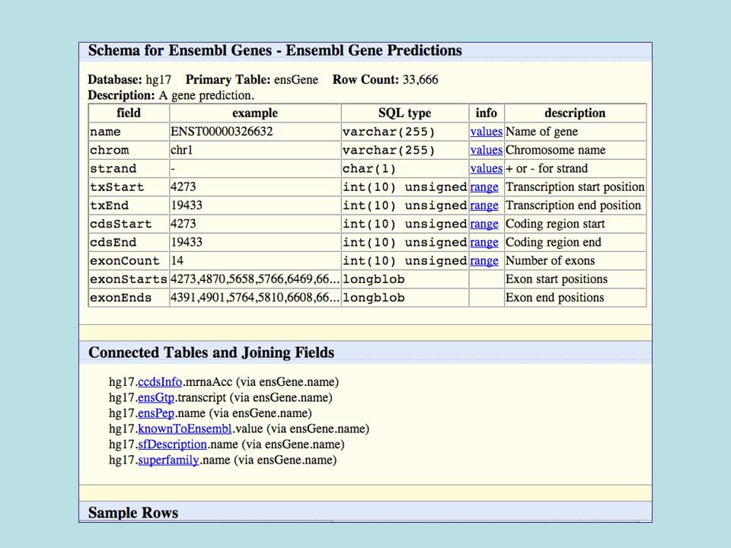The height and width of the screenshot is (548, 731).
Task: Click the 'field' column header
Action: tap(129, 113)
